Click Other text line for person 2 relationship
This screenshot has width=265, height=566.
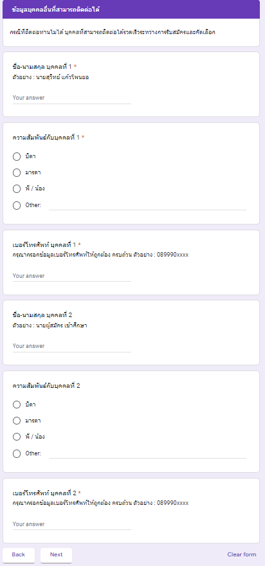pos(147,453)
